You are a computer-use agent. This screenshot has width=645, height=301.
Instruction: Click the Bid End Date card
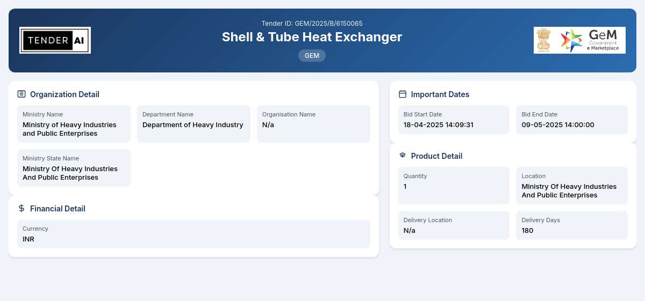[572, 120]
